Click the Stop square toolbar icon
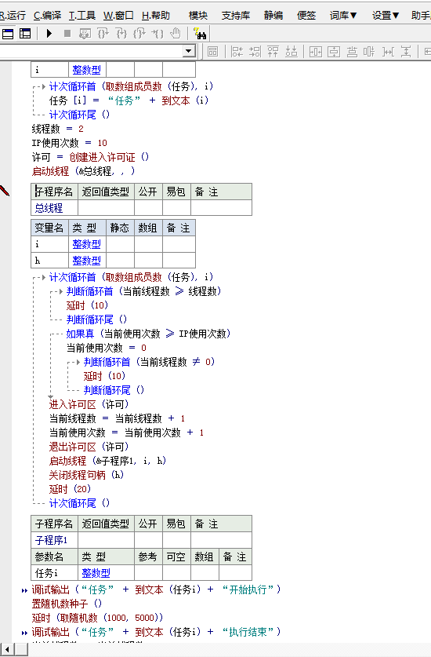The width and height of the screenshot is (431, 657). (x=67, y=34)
